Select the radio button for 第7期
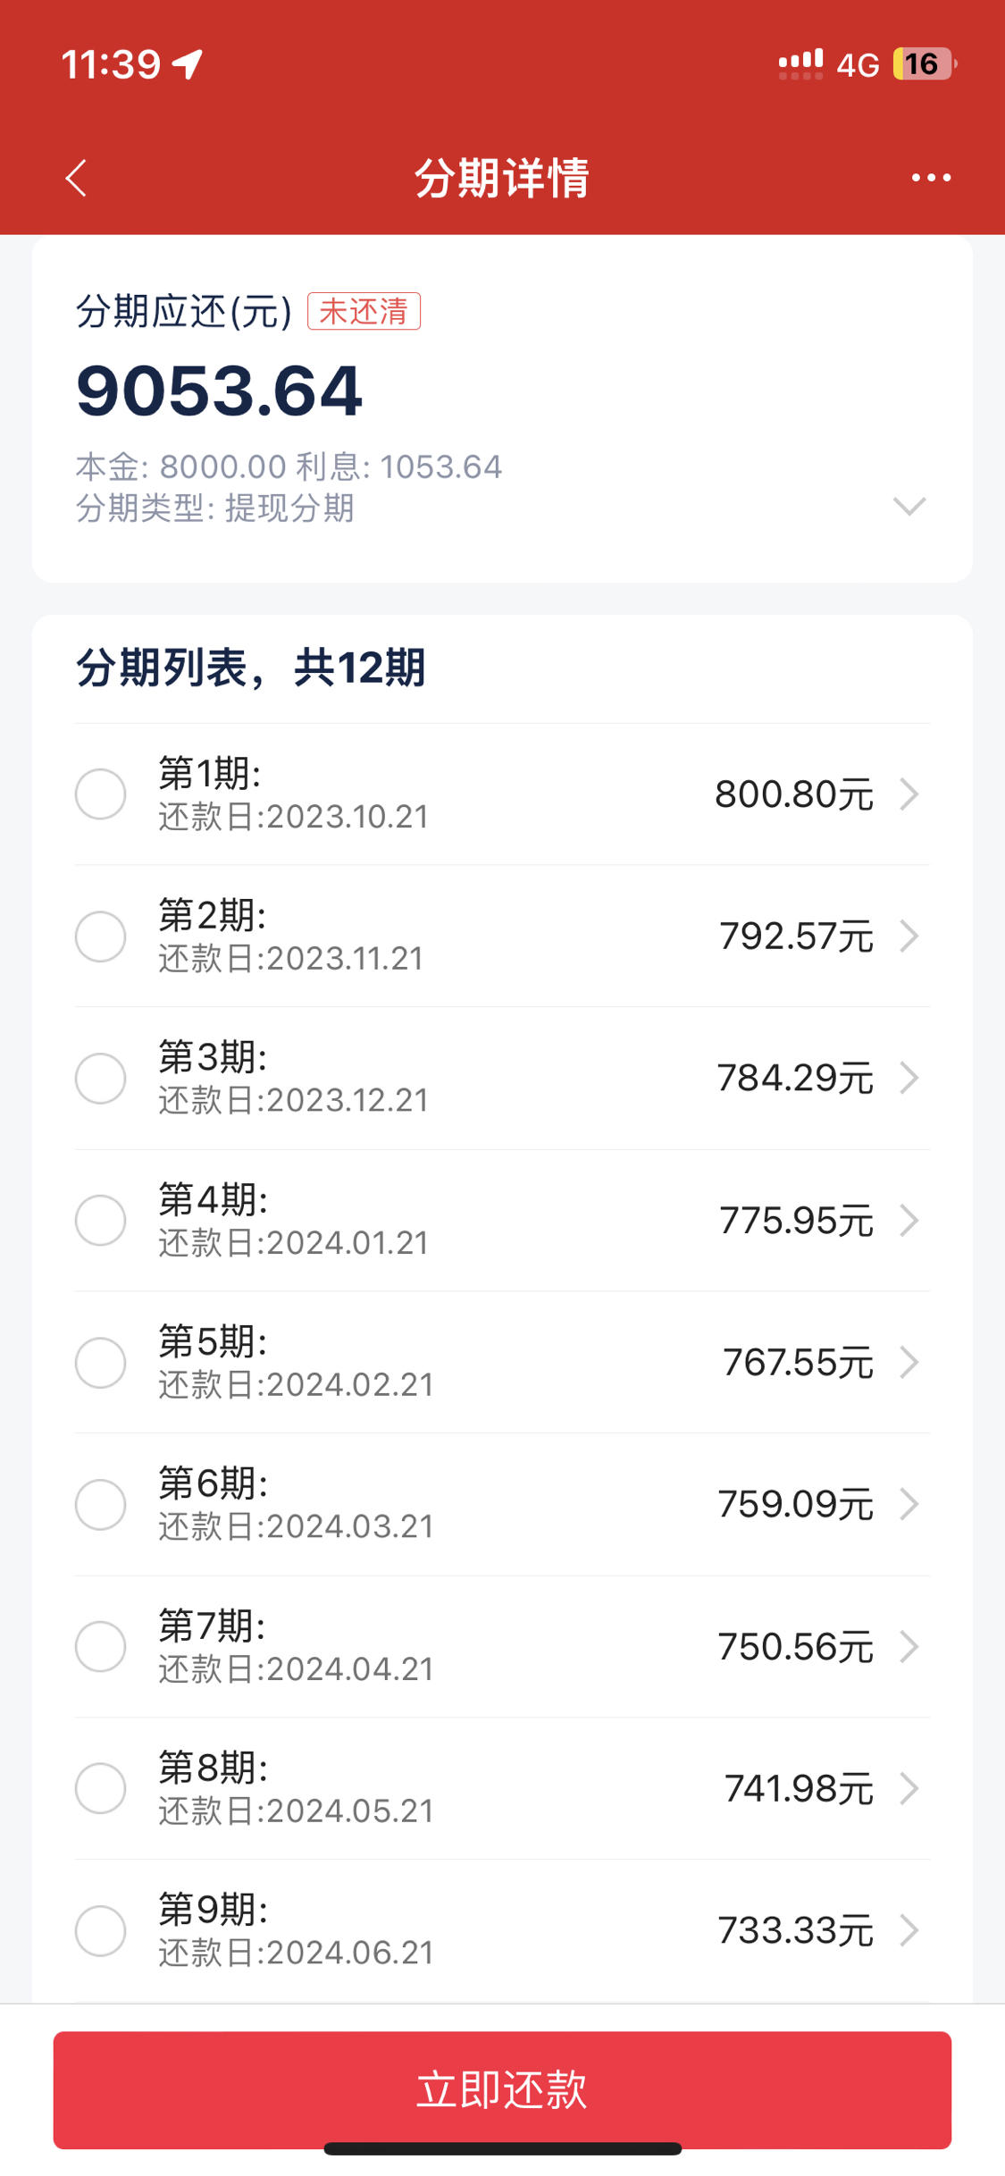The image size is (1005, 2176). pyautogui.click(x=100, y=1646)
